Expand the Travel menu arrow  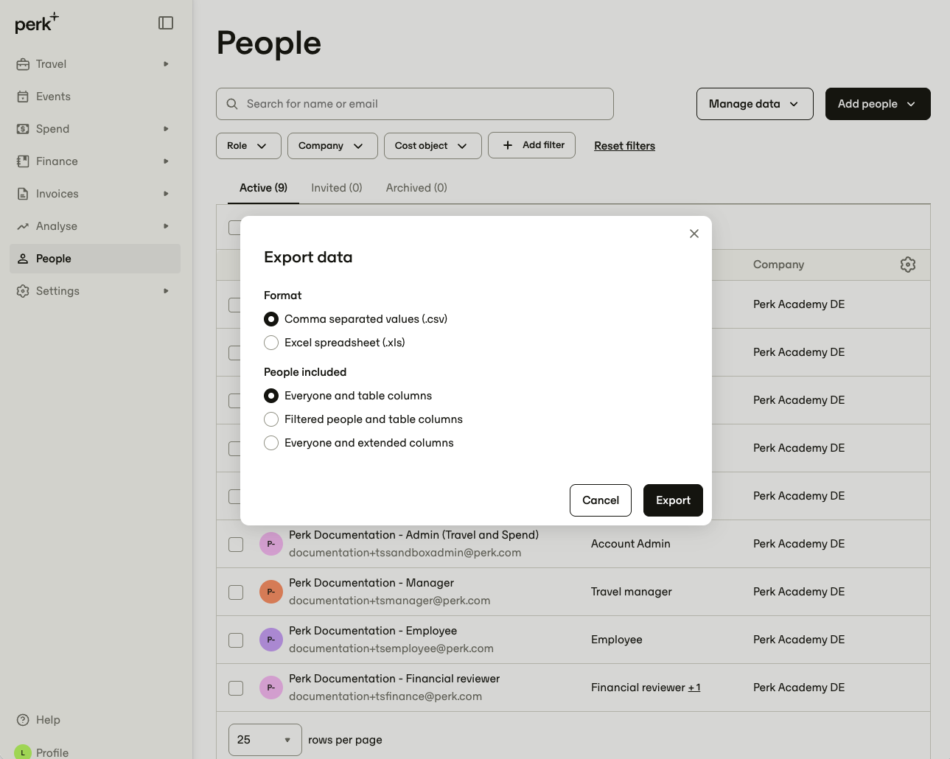[x=166, y=64]
